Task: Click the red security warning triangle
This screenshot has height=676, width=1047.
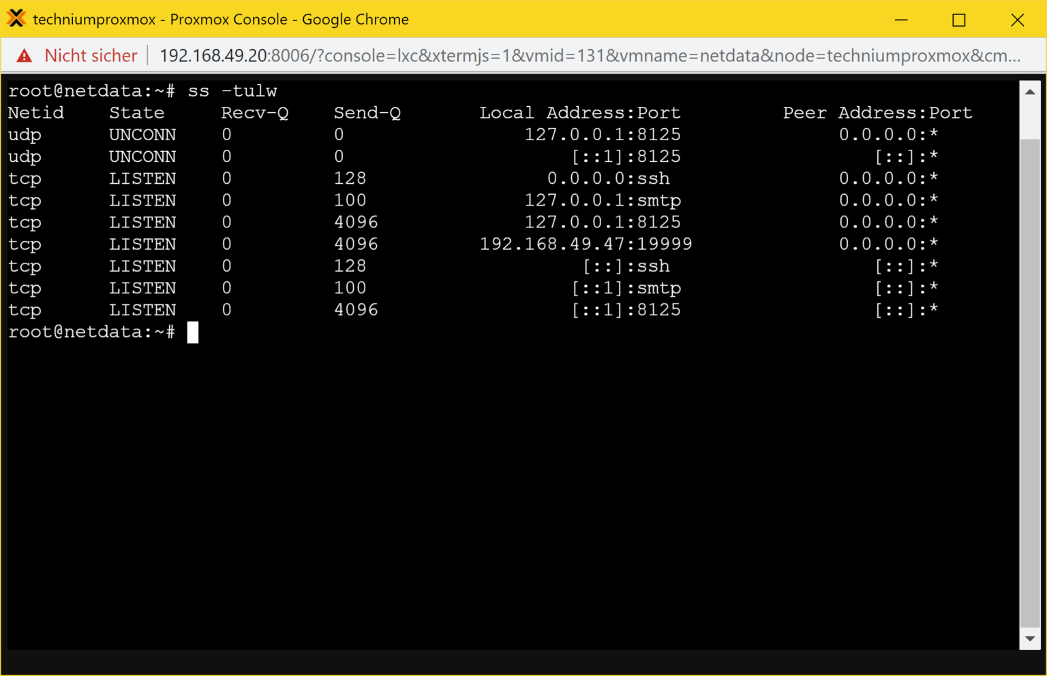Action: [25, 56]
